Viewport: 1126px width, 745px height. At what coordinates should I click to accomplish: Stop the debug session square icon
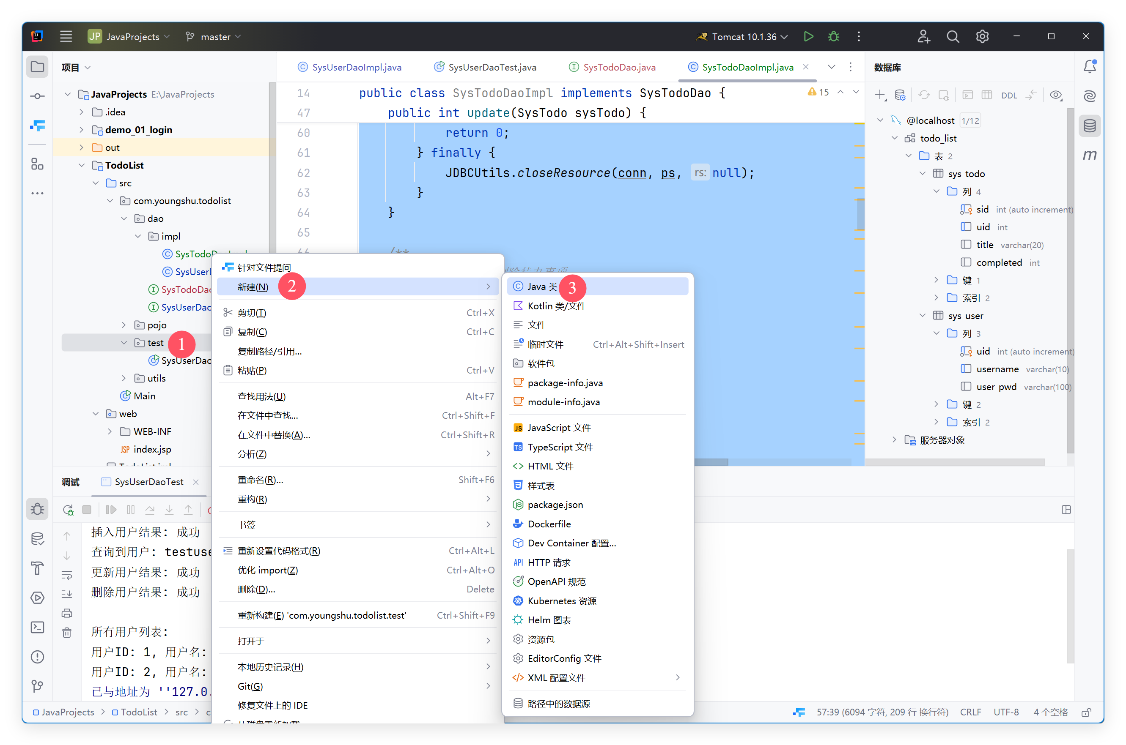click(87, 510)
